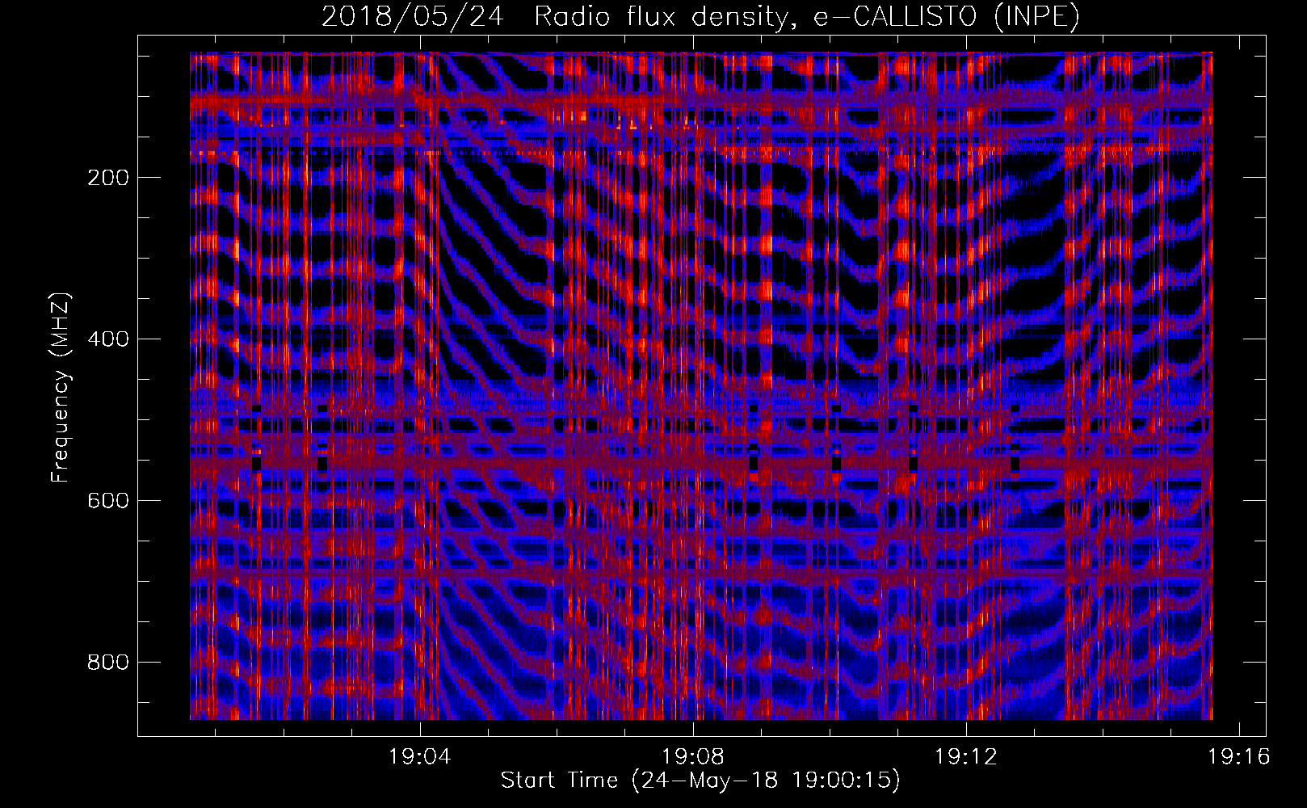Click the 19:04 time tick label
The image size is (1307, 808).
click(420, 757)
